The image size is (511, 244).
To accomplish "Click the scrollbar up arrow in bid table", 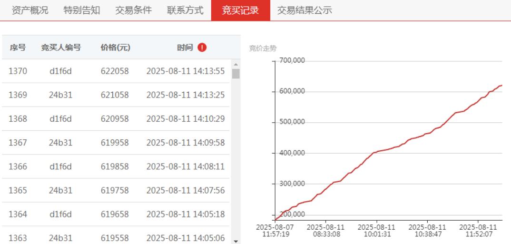I will 236,64.
